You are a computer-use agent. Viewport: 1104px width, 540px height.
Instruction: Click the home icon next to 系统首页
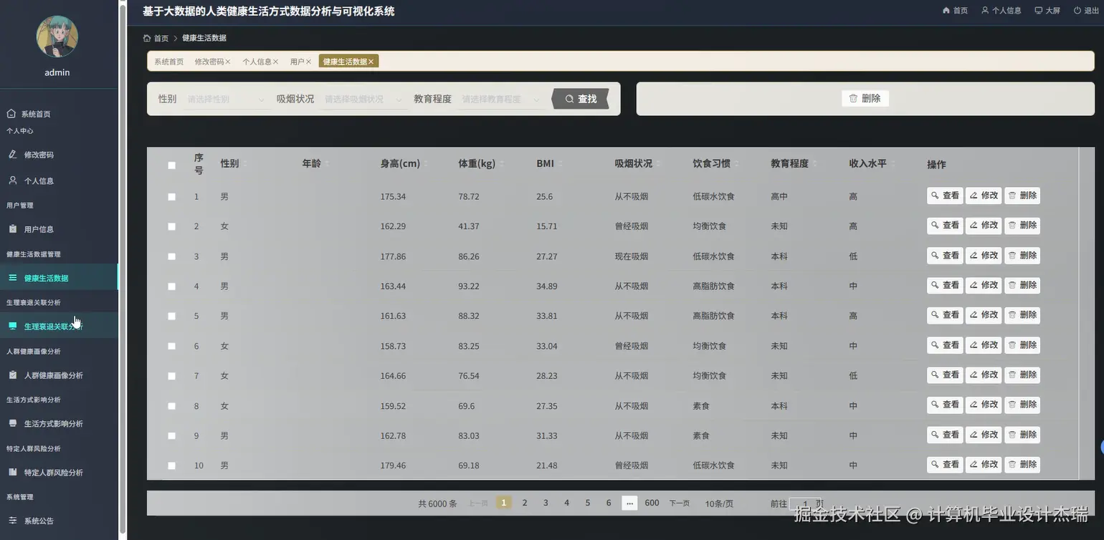pos(11,113)
